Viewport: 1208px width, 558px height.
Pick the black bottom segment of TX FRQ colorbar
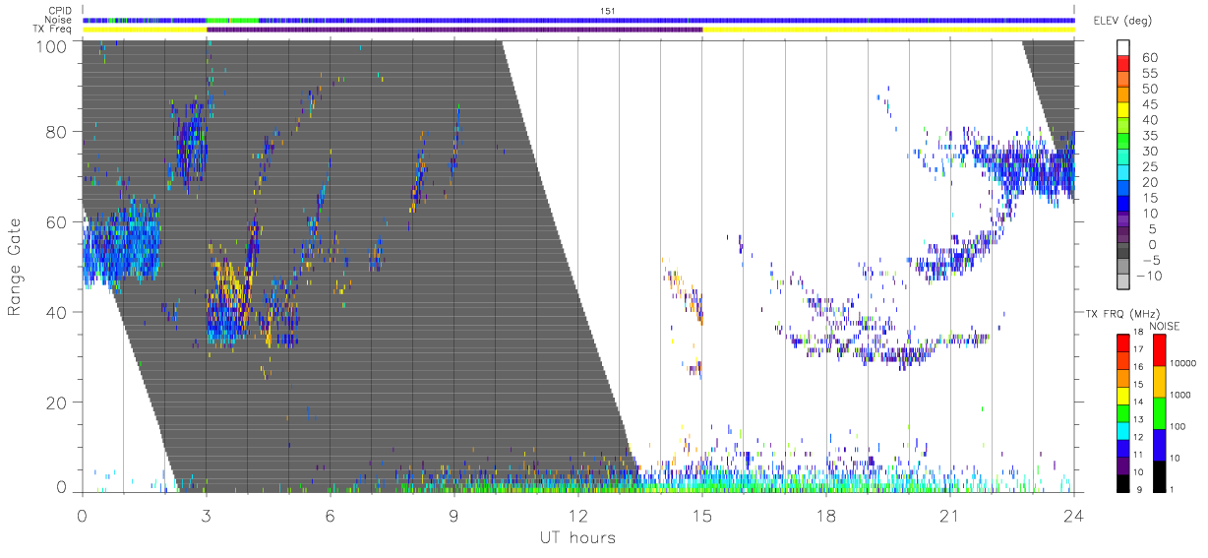pyautogui.click(x=1123, y=483)
